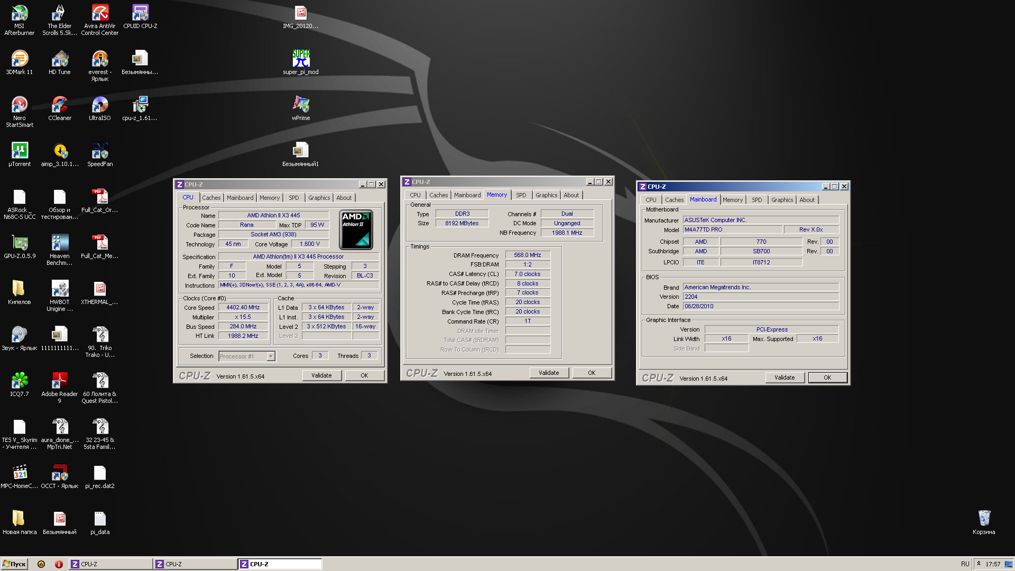Launch super_pi_mod icon

point(301,62)
